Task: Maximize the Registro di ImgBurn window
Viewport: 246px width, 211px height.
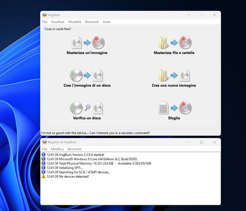Action: 202,142
